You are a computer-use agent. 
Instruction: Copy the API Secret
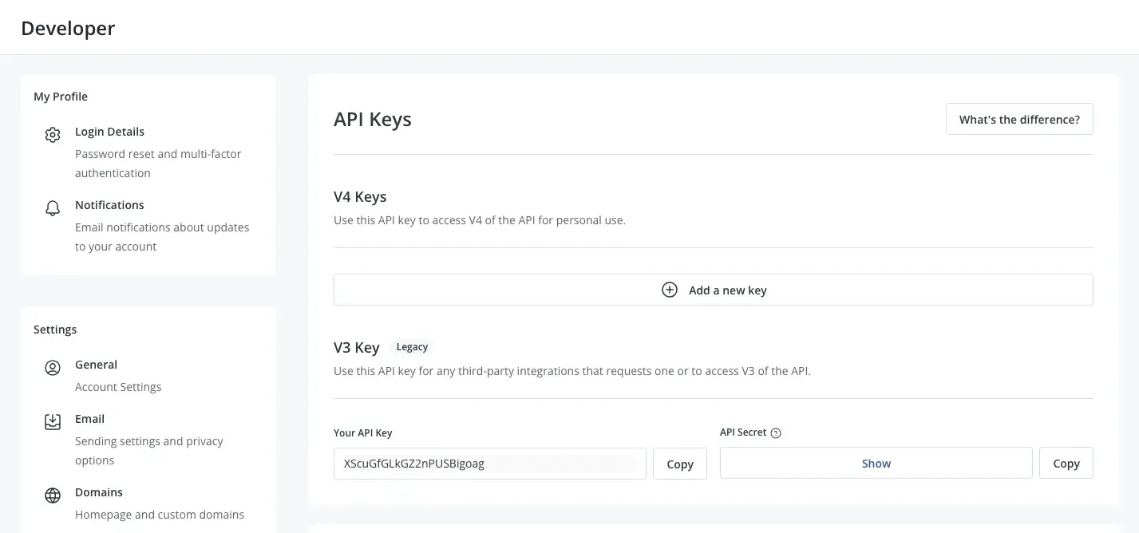tap(1066, 464)
